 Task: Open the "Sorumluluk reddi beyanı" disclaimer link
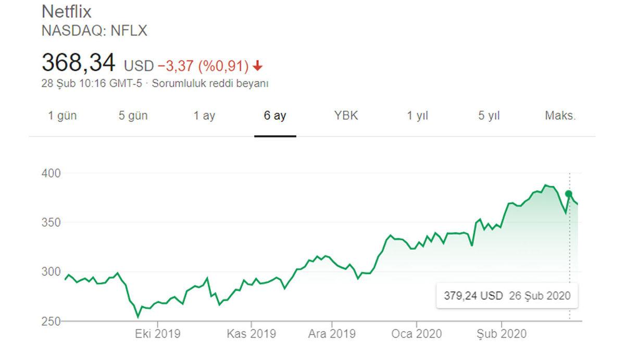tap(210, 82)
